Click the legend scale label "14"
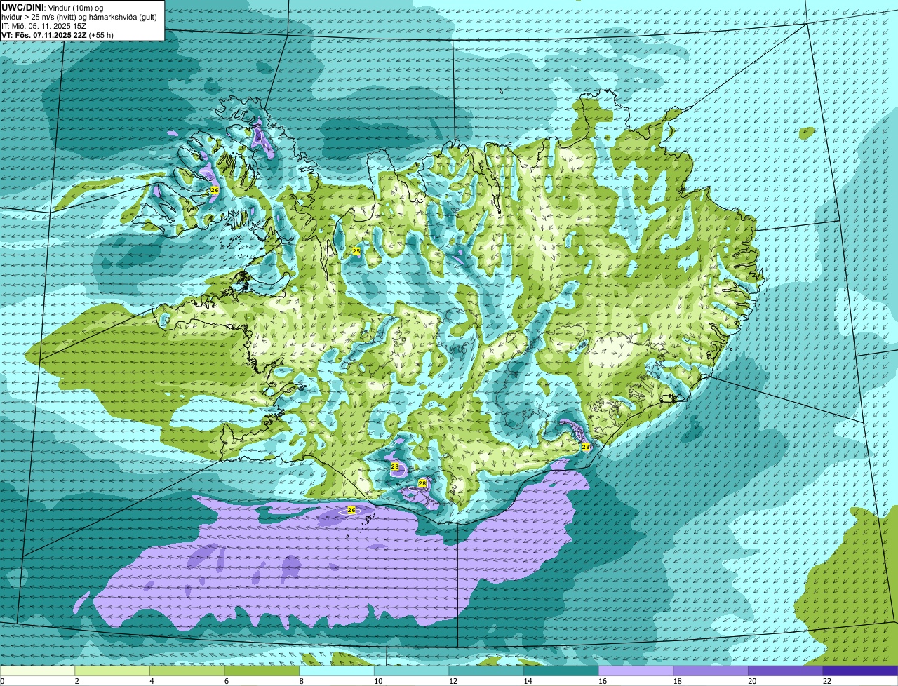Screen dimensions: 898x686 528,681
